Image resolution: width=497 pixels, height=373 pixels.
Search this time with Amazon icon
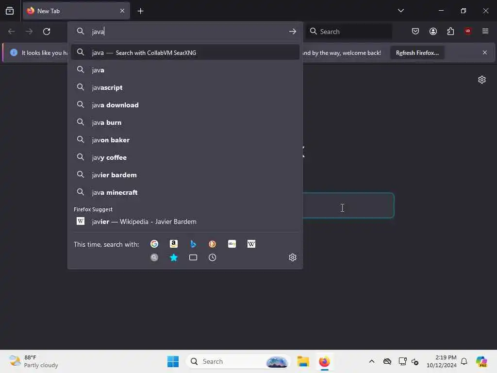pos(174,244)
